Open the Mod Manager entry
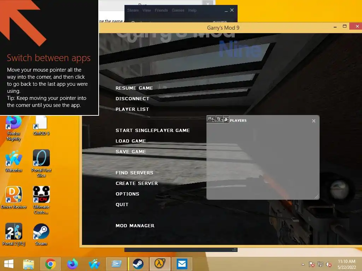This screenshot has width=362, height=271. tap(135, 226)
